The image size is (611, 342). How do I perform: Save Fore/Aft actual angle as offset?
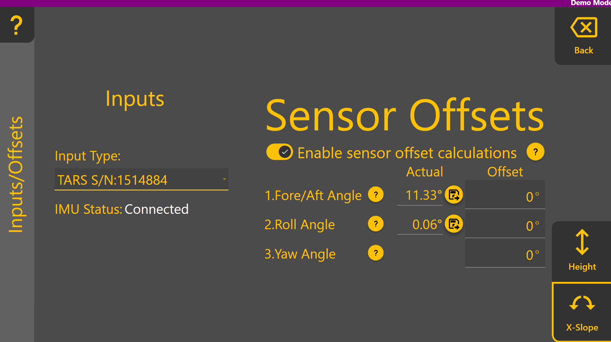454,195
